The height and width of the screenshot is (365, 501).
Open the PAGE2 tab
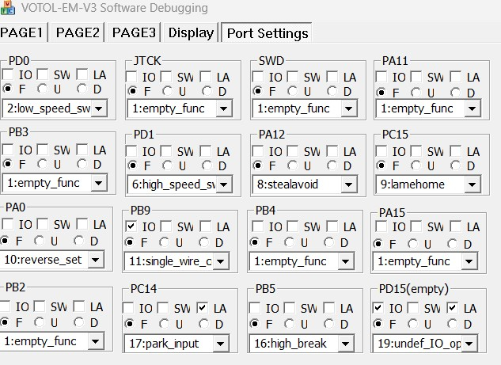point(78,32)
